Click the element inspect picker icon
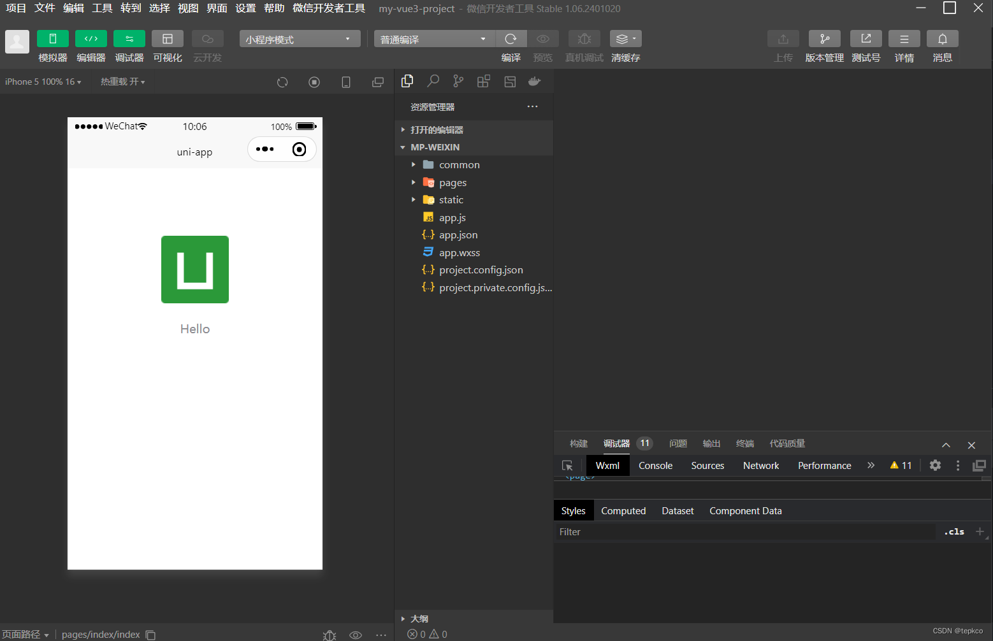Screen dimensions: 993x641 567,466
